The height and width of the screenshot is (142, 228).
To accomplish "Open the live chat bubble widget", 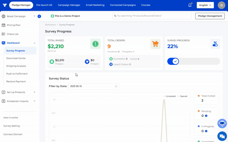I will [222, 136].
